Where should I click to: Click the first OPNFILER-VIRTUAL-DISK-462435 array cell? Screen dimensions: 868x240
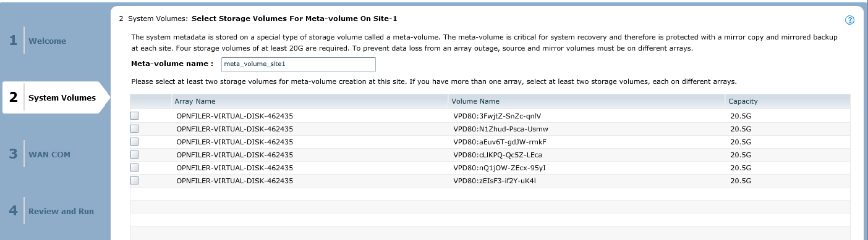pos(234,116)
